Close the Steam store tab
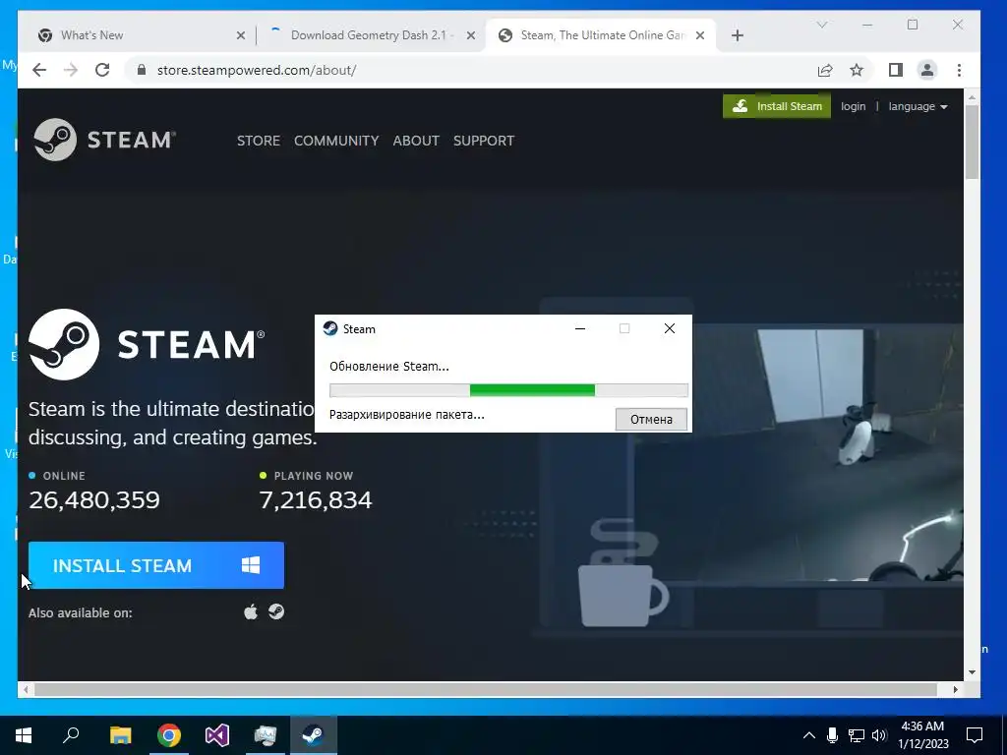This screenshot has height=755, width=1007. point(700,35)
